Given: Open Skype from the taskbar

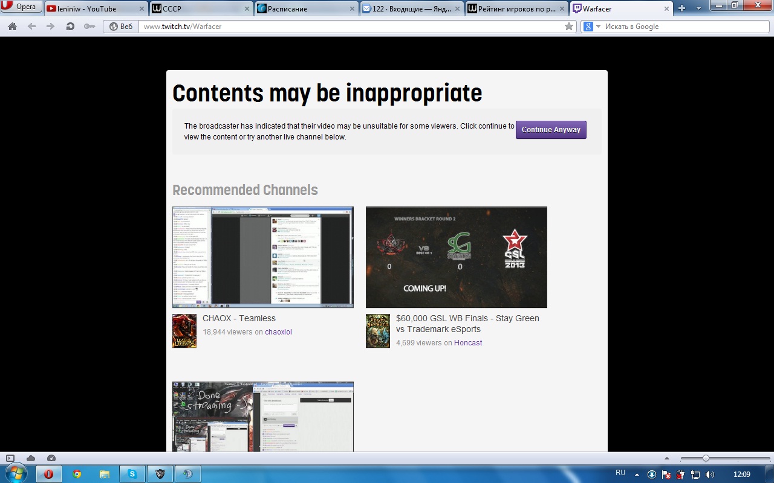Looking at the screenshot, I should [x=132, y=474].
